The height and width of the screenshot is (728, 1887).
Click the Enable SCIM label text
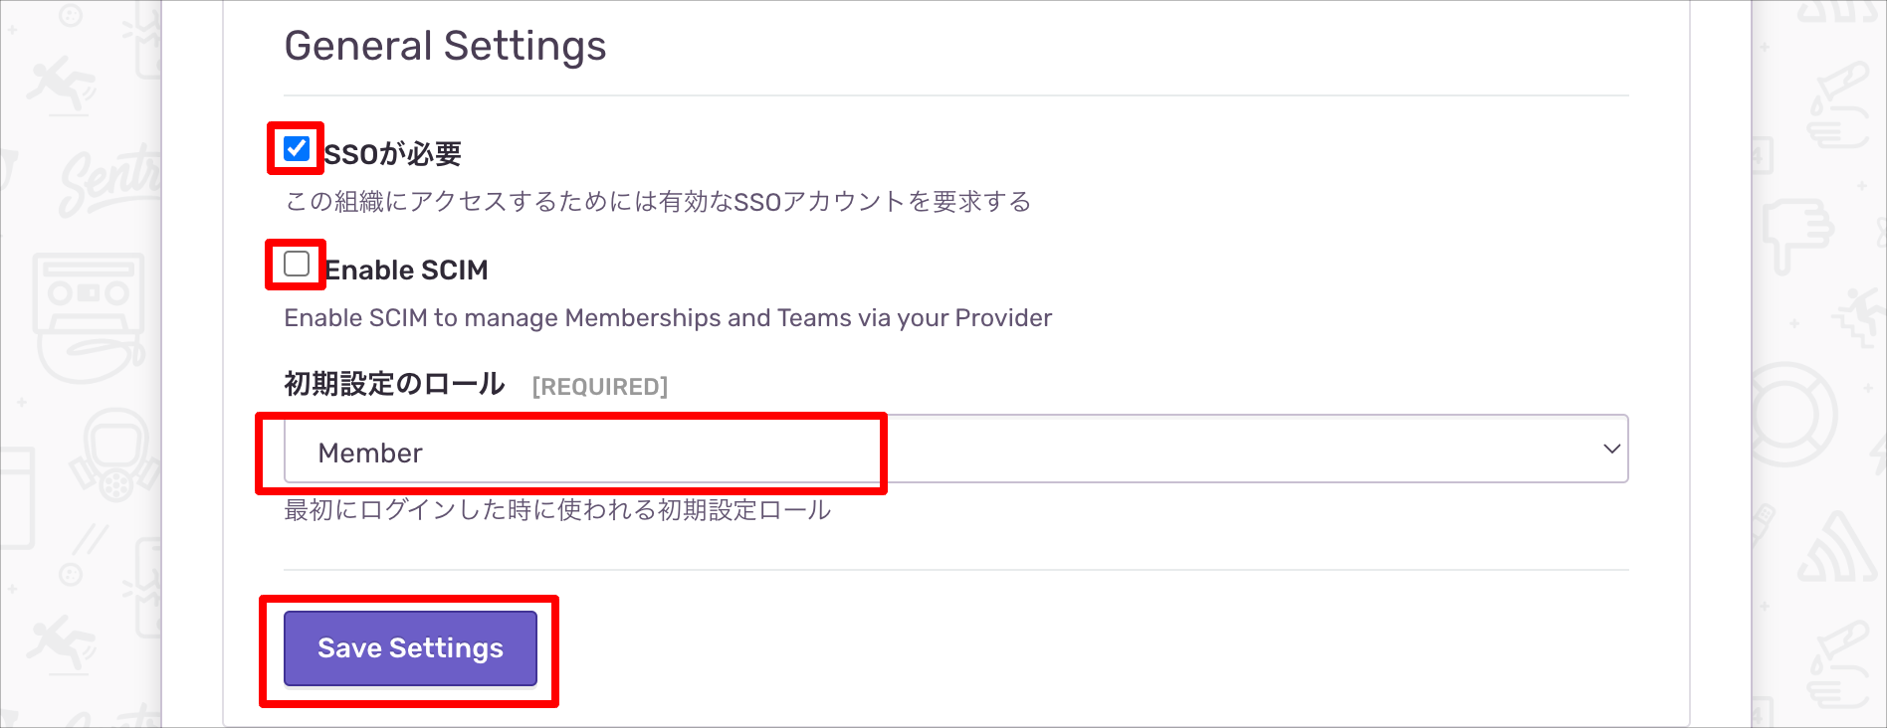coord(406,270)
